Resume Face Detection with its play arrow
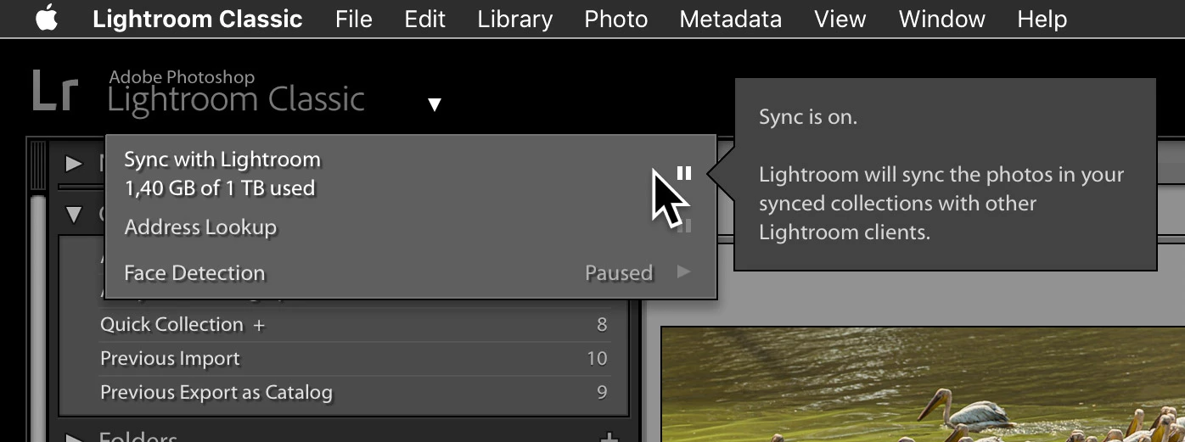 tap(684, 272)
